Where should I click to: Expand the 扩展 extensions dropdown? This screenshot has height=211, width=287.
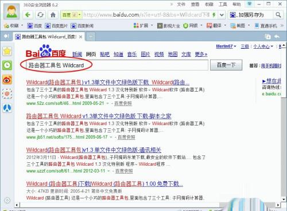point(152,25)
